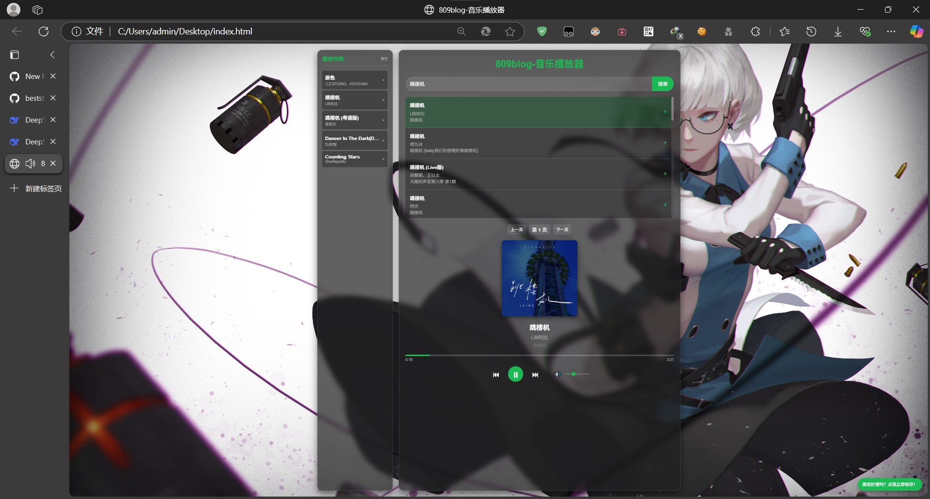
Task: Add 跳楼机 by 缘为冰 result with plus
Action: click(665, 143)
